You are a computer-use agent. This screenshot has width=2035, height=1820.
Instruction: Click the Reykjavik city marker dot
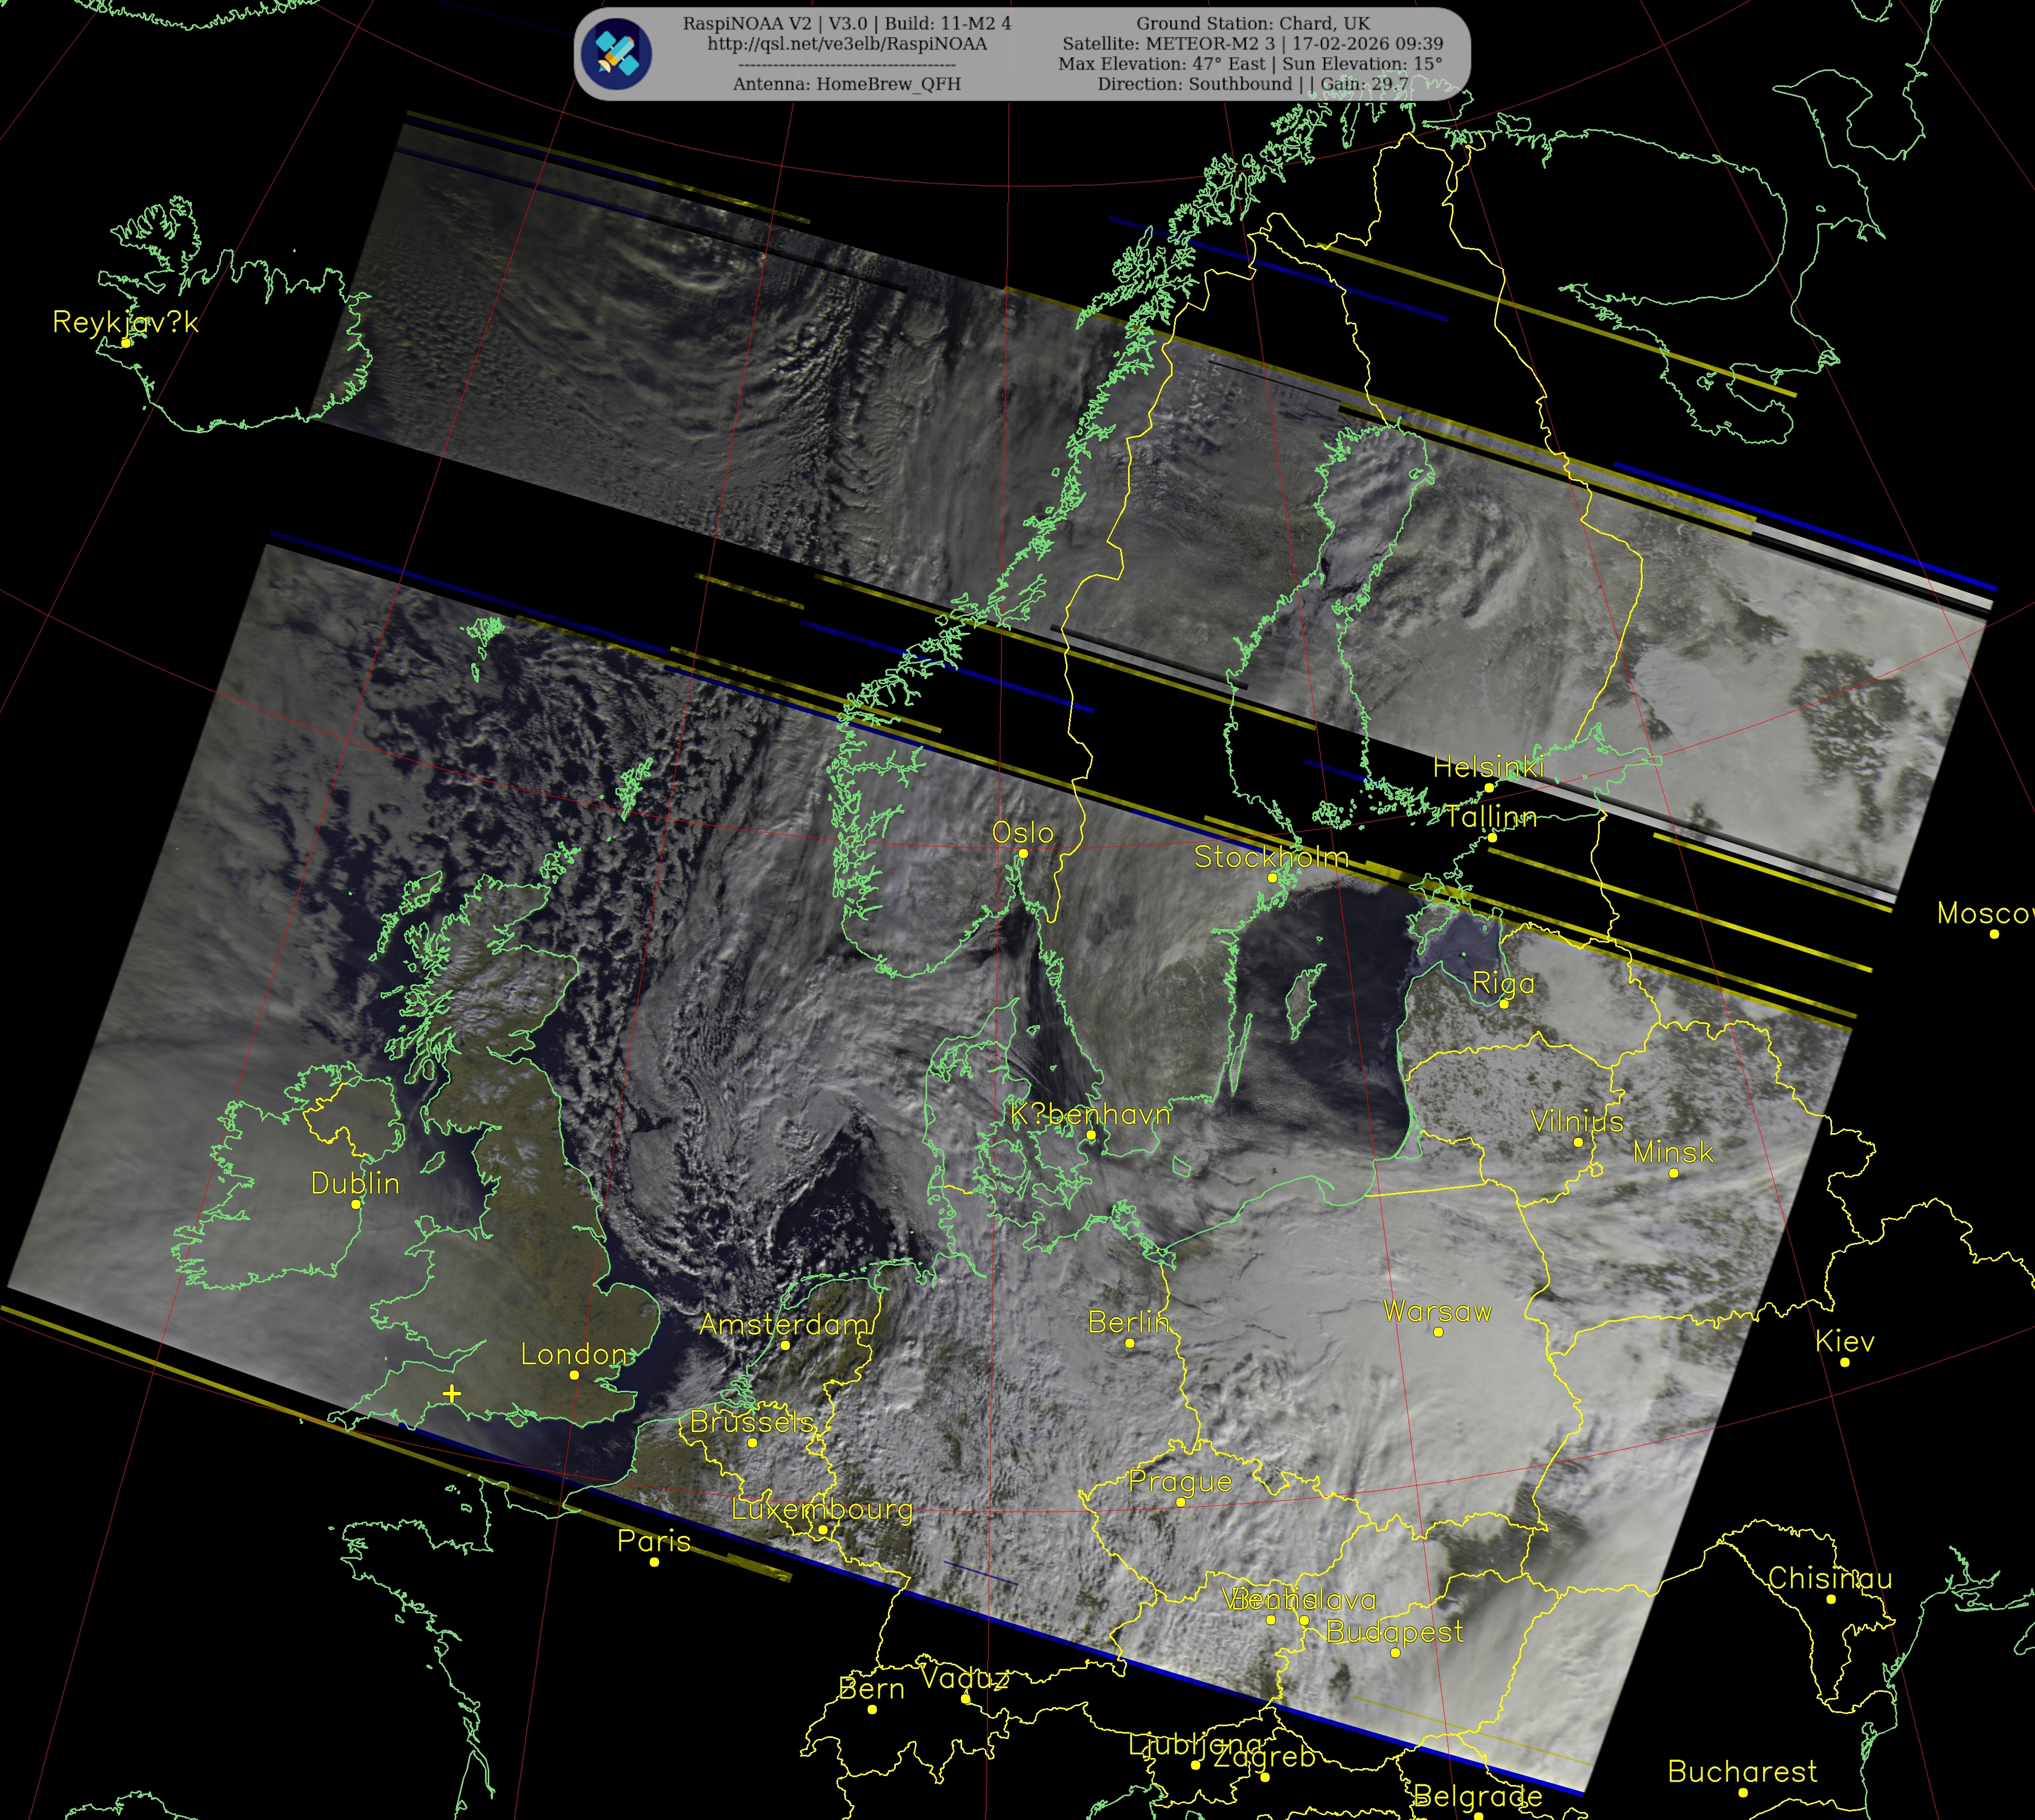[126, 342]
